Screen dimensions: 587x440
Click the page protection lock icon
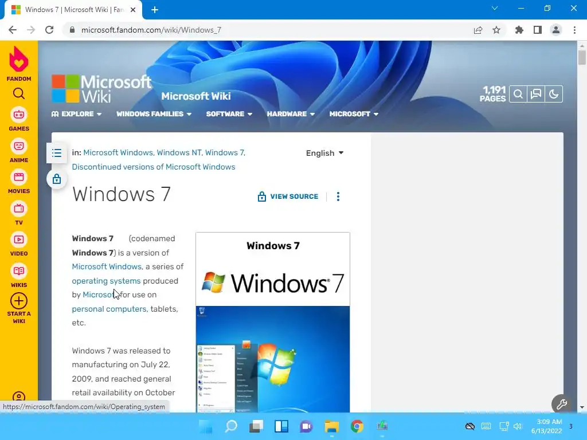coord(57,179)
